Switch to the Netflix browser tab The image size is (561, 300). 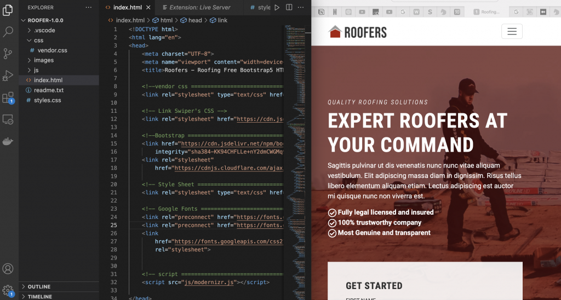coord(335,12)
